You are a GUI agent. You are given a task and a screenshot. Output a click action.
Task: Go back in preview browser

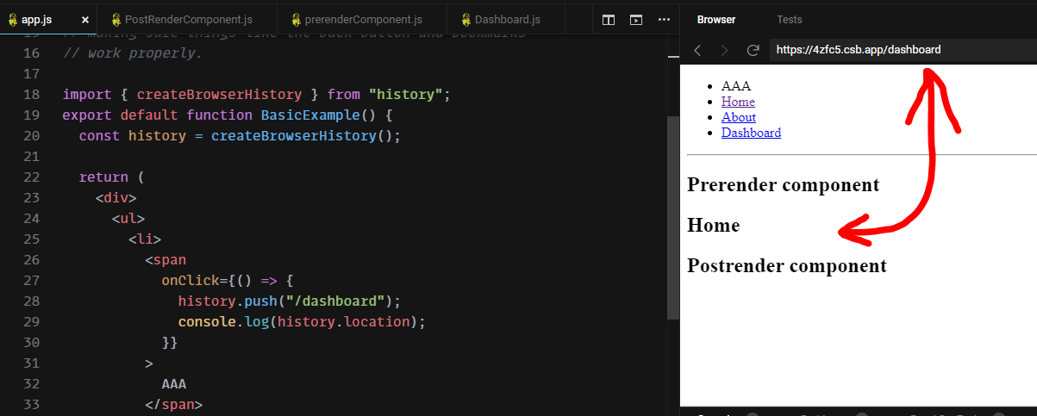[698, 50]
